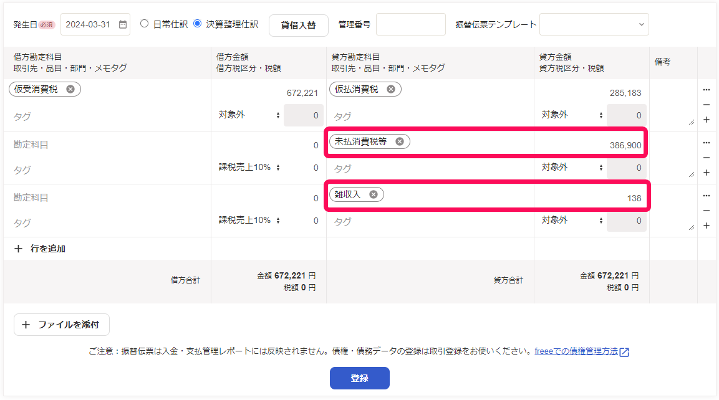Click the credit タグ field under 雑収入
Image resolution: width=719 pixels, height=400 pixels.
[x=430, y=222]
